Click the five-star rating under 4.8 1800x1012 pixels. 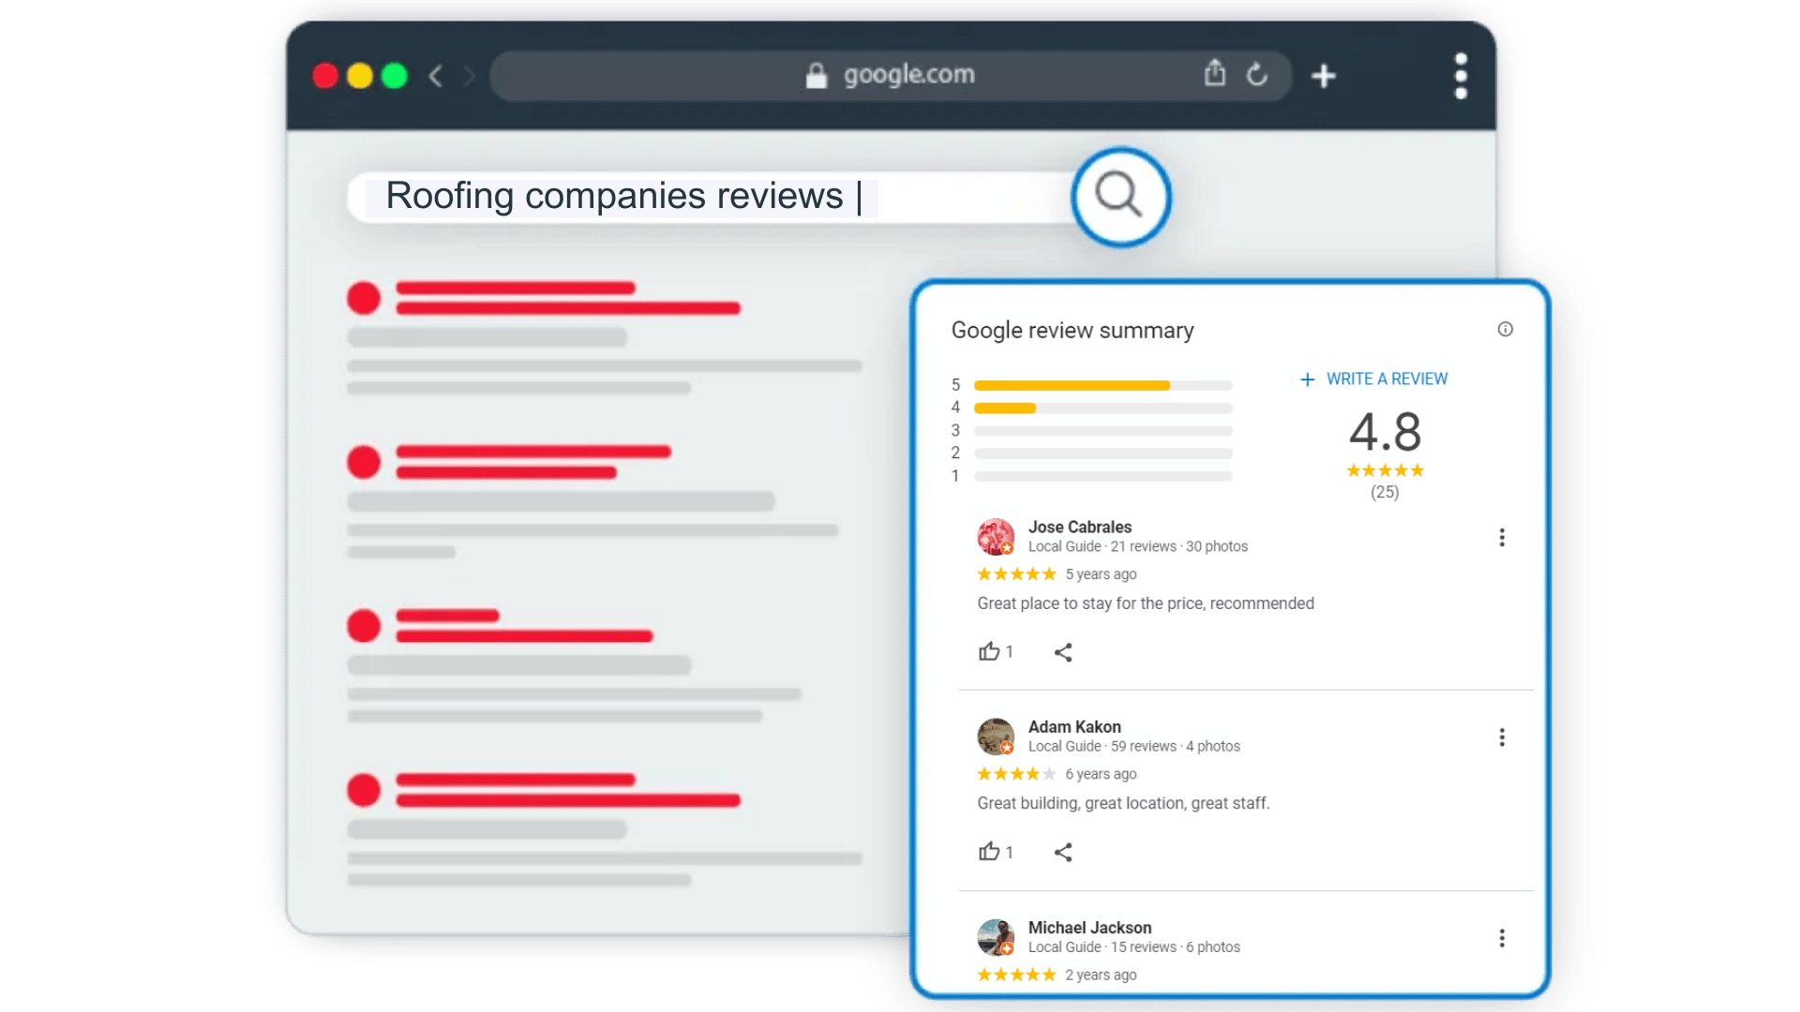coord(1385,470)
